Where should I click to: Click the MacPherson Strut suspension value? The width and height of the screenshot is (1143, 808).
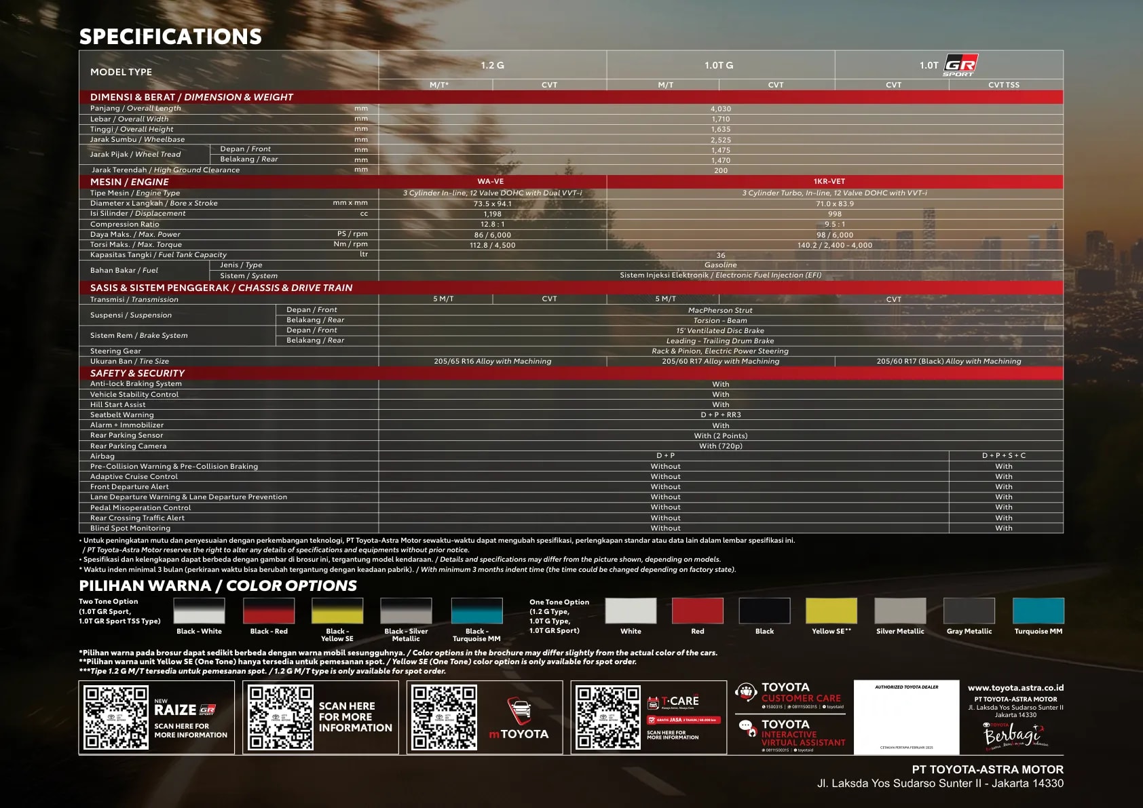pyautogui.click(x=720, y=310)
